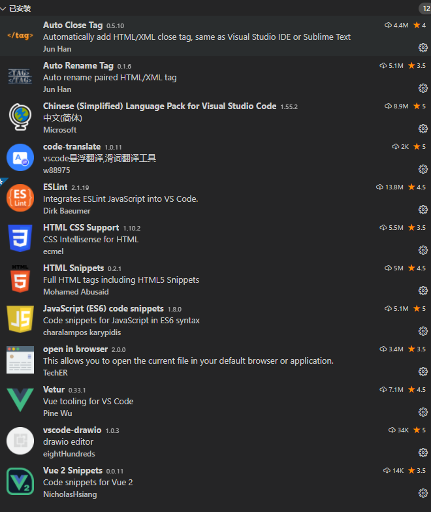Viewport: 431px width, 512px height.
Task: Open manage gear for vscode-drawio
Action: tap(423, 453)
